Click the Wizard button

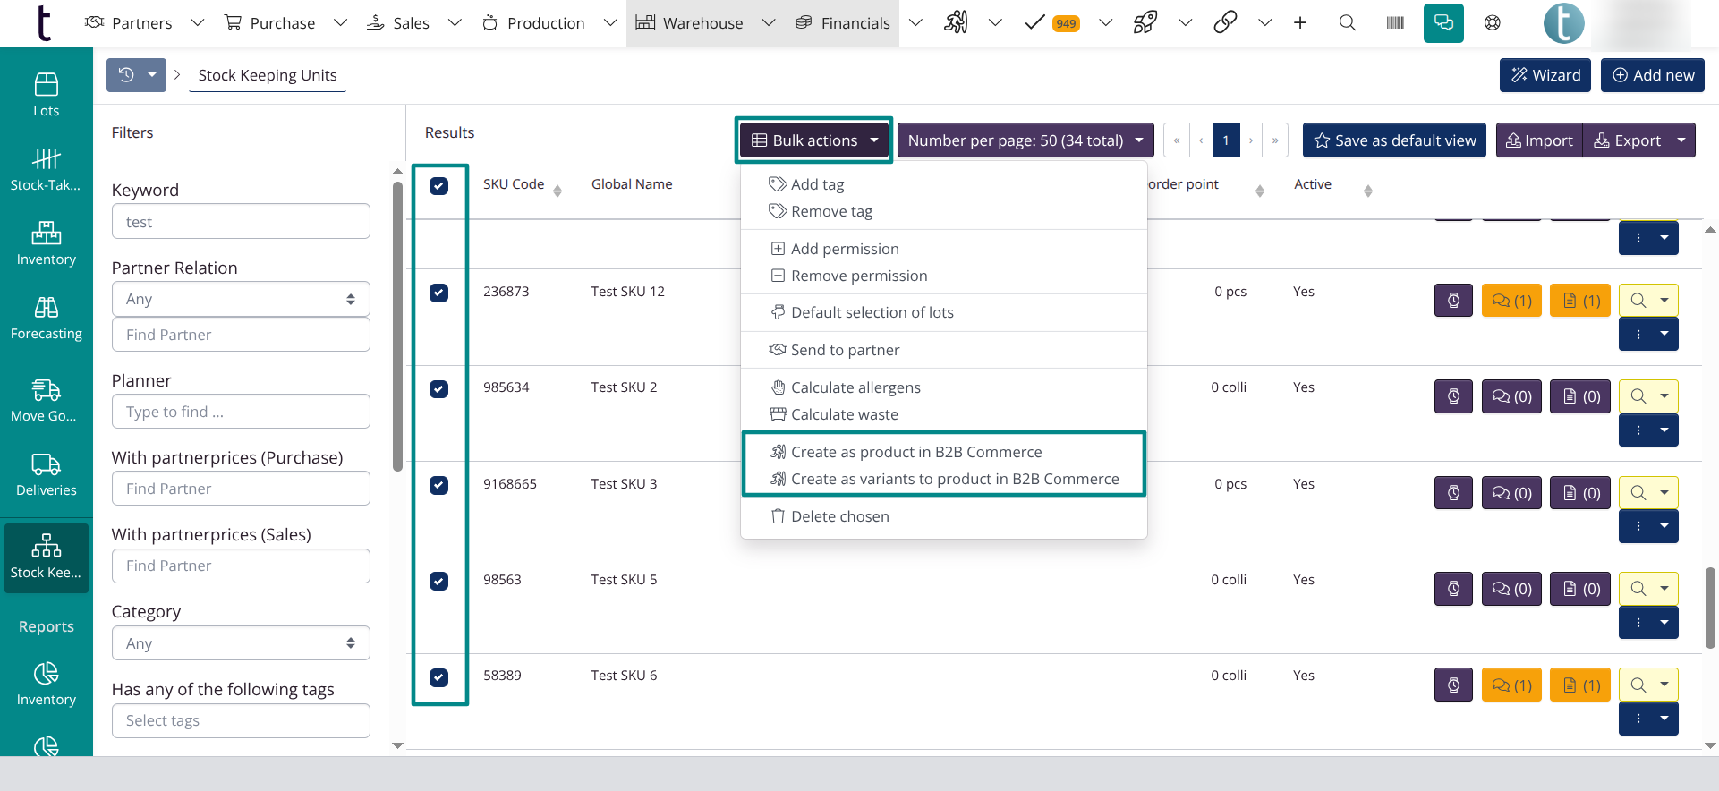[x=1545, y=75]
